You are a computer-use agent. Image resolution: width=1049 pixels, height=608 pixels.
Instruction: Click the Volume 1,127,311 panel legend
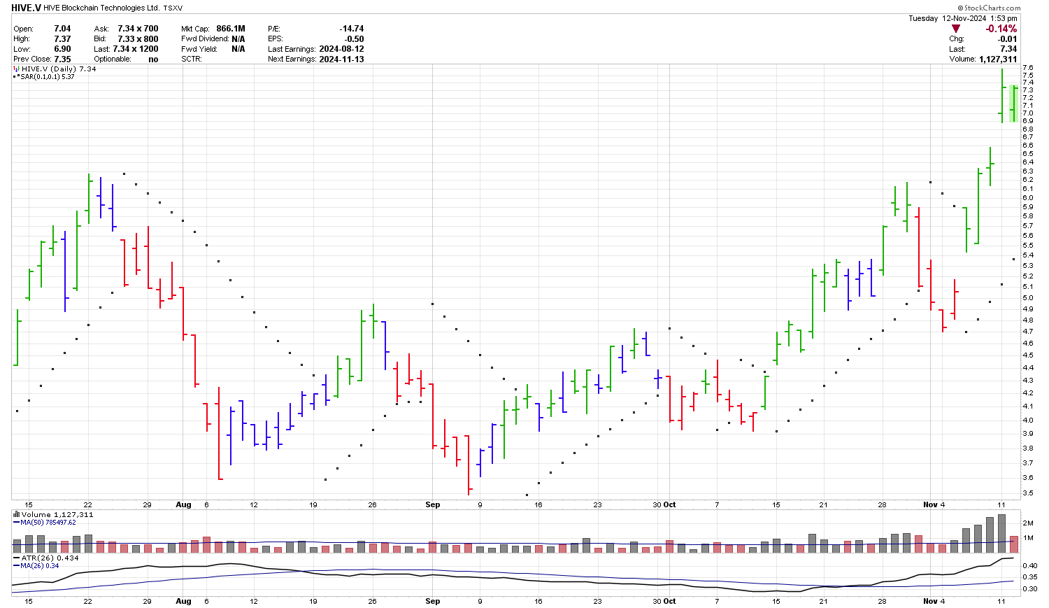(52, 514)
